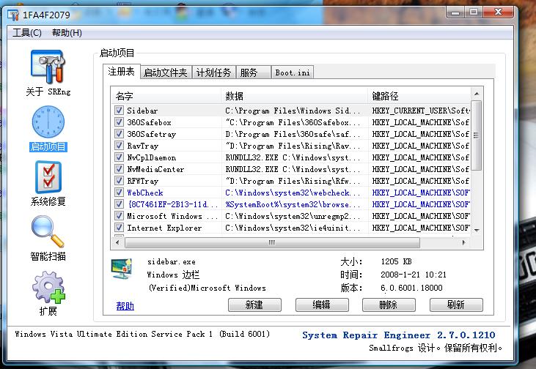Image resolution: width=536 pixels, height=369 pixels.
Task: Switch to the 启动文件夹 tab
Action: point(166,72)
